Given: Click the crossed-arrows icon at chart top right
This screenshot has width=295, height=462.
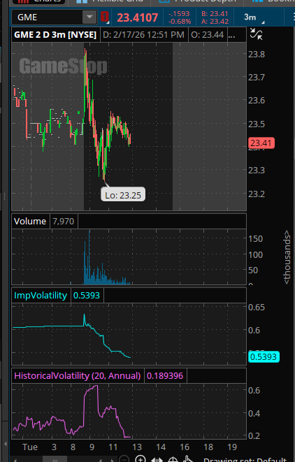Looking at the screenshot, I should tap(256, 34).
